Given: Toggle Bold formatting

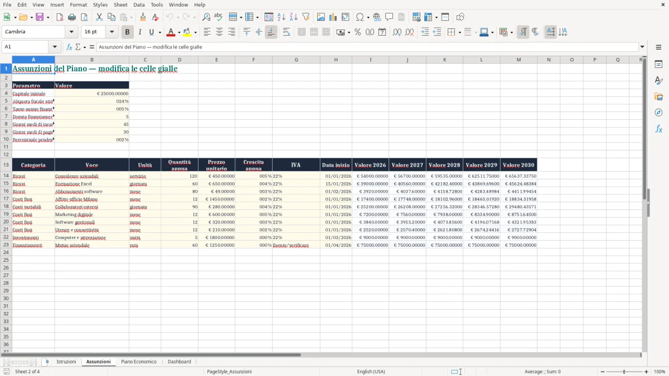Looking at the screenshot, I should (128, 32).
